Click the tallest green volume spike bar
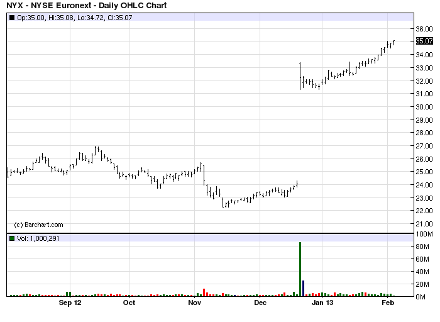 coord(300,269)
